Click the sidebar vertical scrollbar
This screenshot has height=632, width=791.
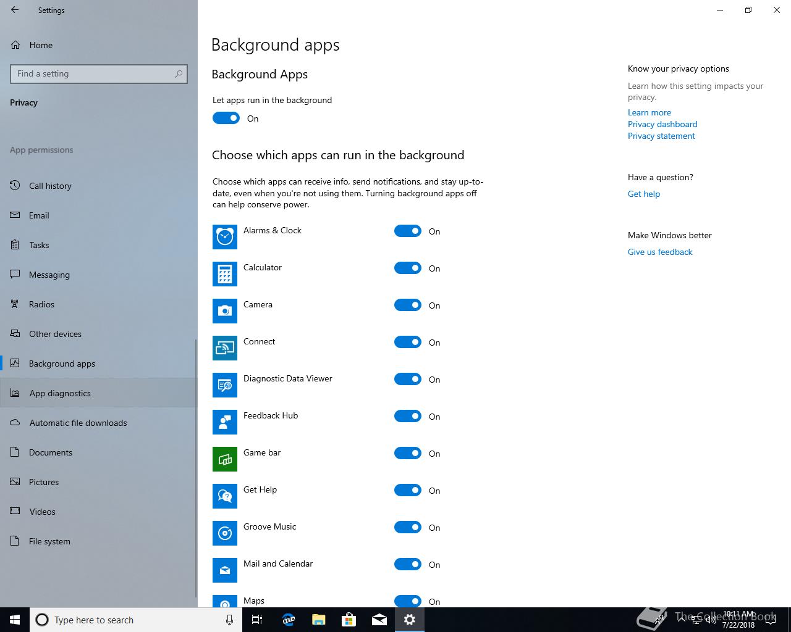[x=196, y=469]
